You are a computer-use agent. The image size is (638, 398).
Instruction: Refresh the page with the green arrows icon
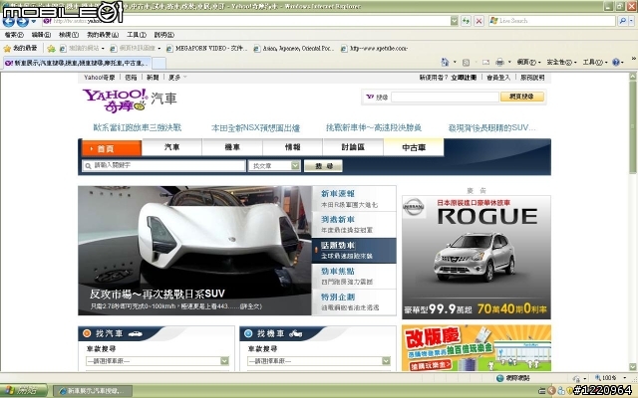pyautogui.click(x=466, y=21)
